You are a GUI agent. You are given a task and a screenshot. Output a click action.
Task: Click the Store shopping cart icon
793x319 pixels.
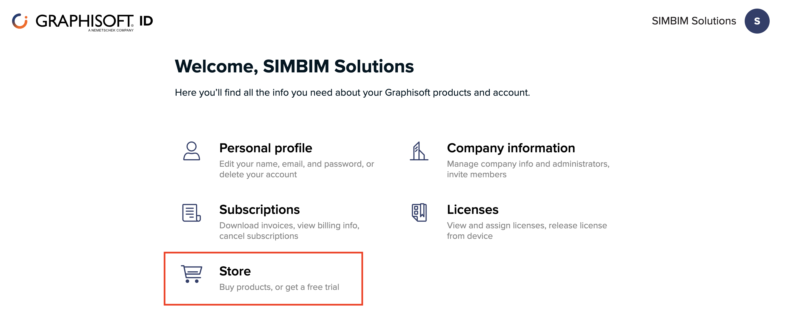click(192, 274)
